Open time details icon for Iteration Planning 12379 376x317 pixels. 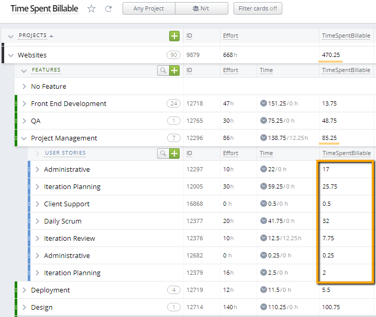click(263, 273)
